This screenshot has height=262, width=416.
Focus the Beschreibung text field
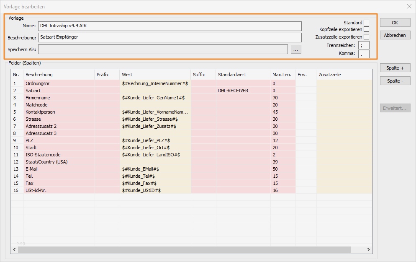169,37
